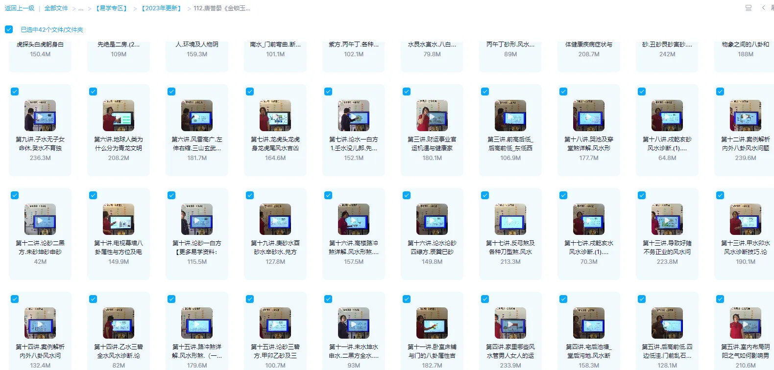Navigate to 【2023年更新】 folder breadcrumb

coord(161,8)
